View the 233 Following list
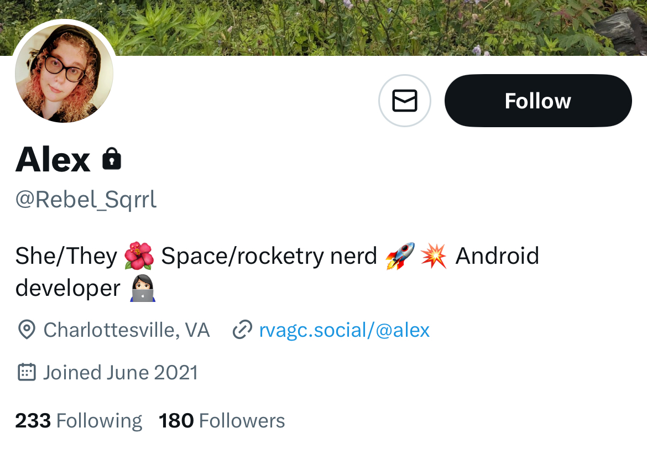 point(79,421)
